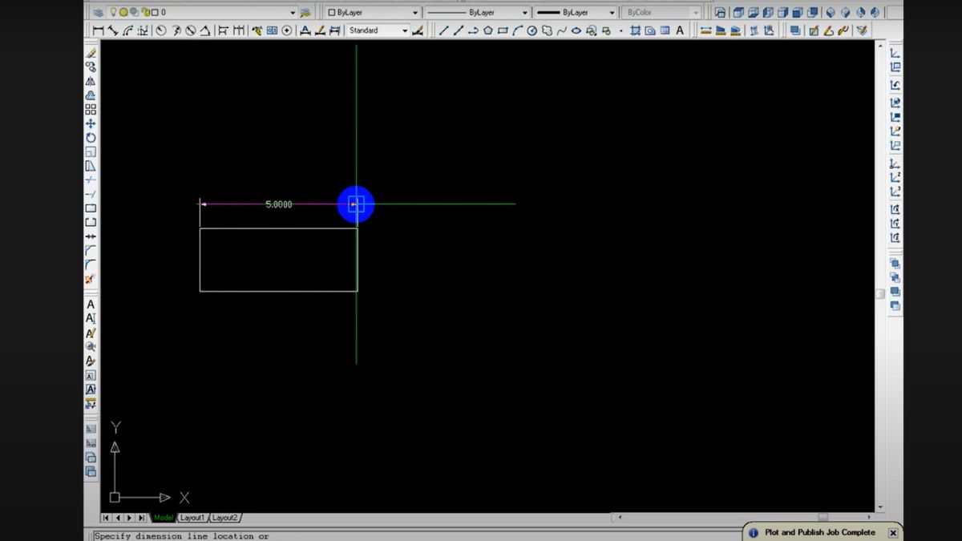This screenshot has height=541, width=962.
Task: Pick the Rotate modify tool
Action: (91, 138)
